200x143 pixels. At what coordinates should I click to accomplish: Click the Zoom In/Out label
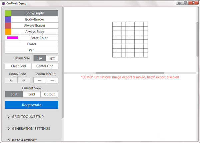(46, 74)
